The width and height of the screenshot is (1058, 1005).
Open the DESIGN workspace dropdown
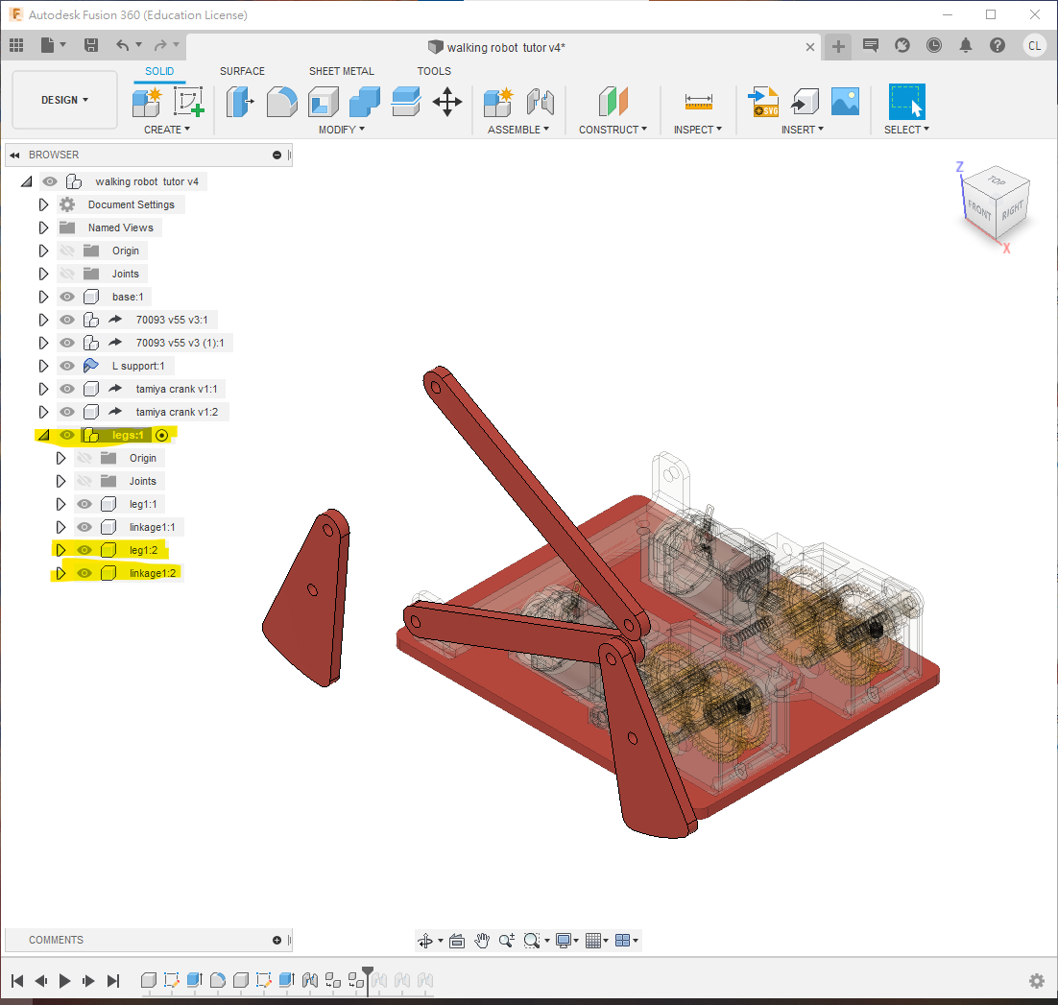coord(64,100)
